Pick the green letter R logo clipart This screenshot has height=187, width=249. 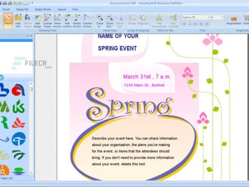tap(4, 122)
